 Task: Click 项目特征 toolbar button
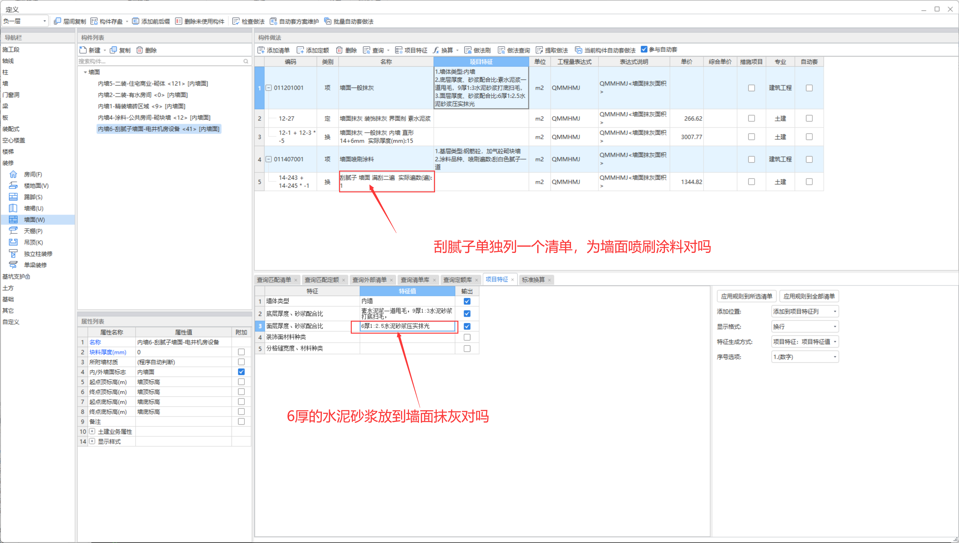tap(411, 50)
